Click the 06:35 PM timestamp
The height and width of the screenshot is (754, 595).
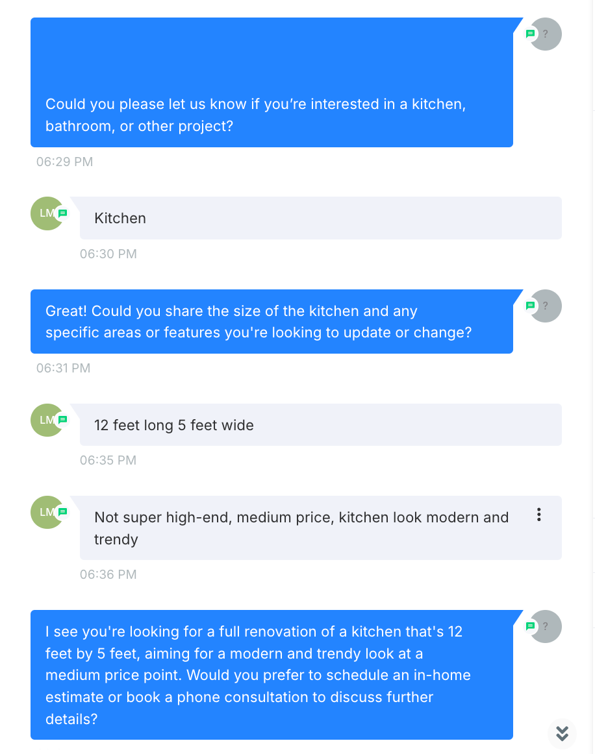tap(108, 460)
